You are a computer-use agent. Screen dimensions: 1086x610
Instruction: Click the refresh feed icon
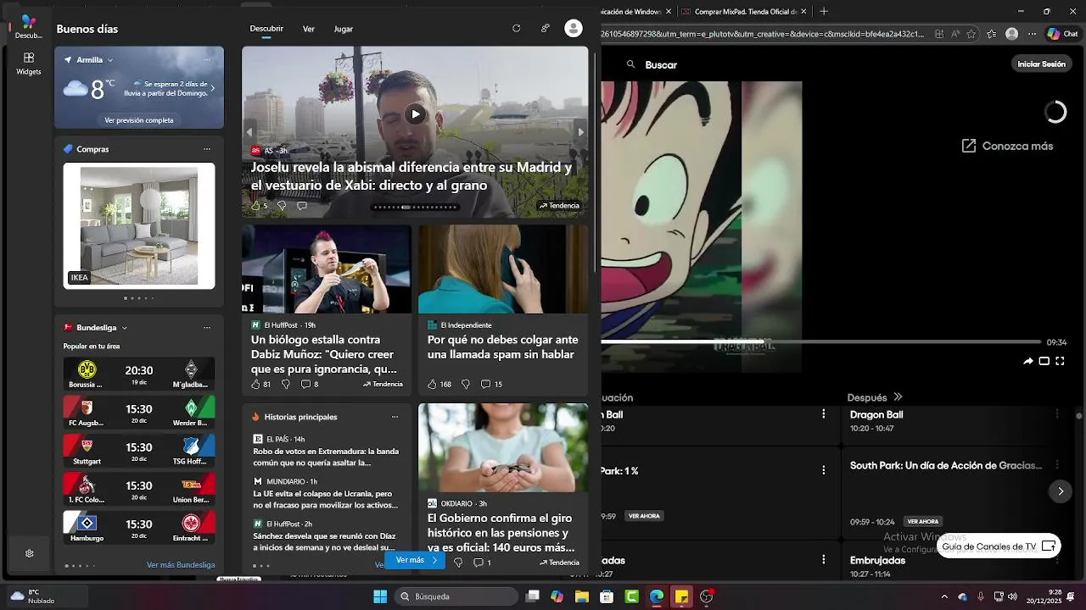click(x=516, y=28)
